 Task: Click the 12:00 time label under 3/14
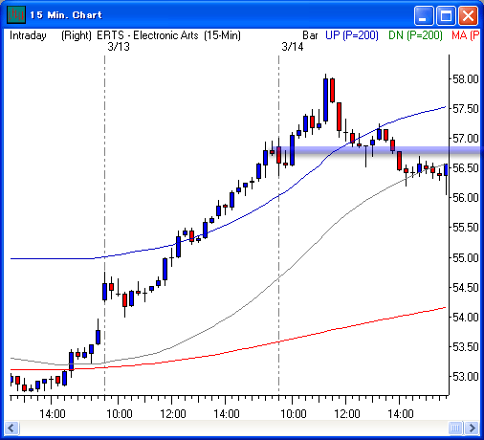[x=347, y=414]
